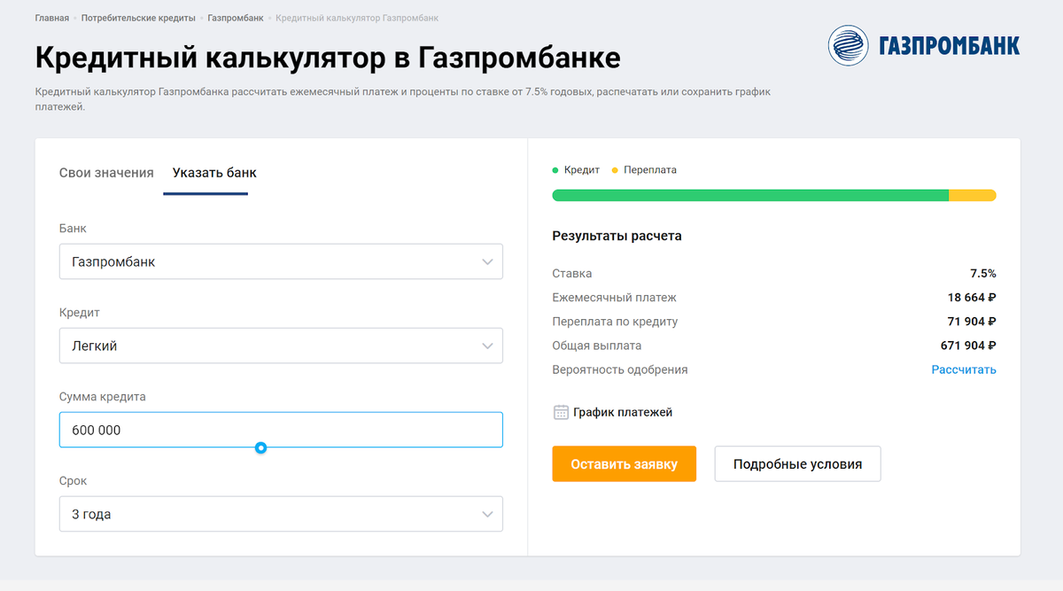The image size is (1063, 591).
Task: Click the calendar icon next to График платежей
Action: pos(560,412)
